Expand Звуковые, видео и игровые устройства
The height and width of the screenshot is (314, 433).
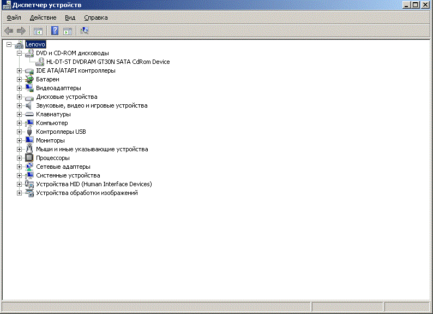click(x=19, y=105)
